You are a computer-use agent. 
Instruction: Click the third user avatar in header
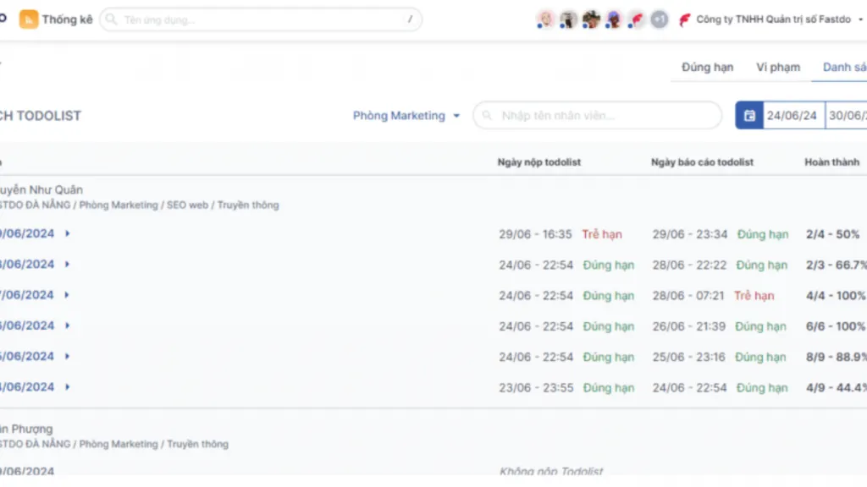[x=591, y=19]
